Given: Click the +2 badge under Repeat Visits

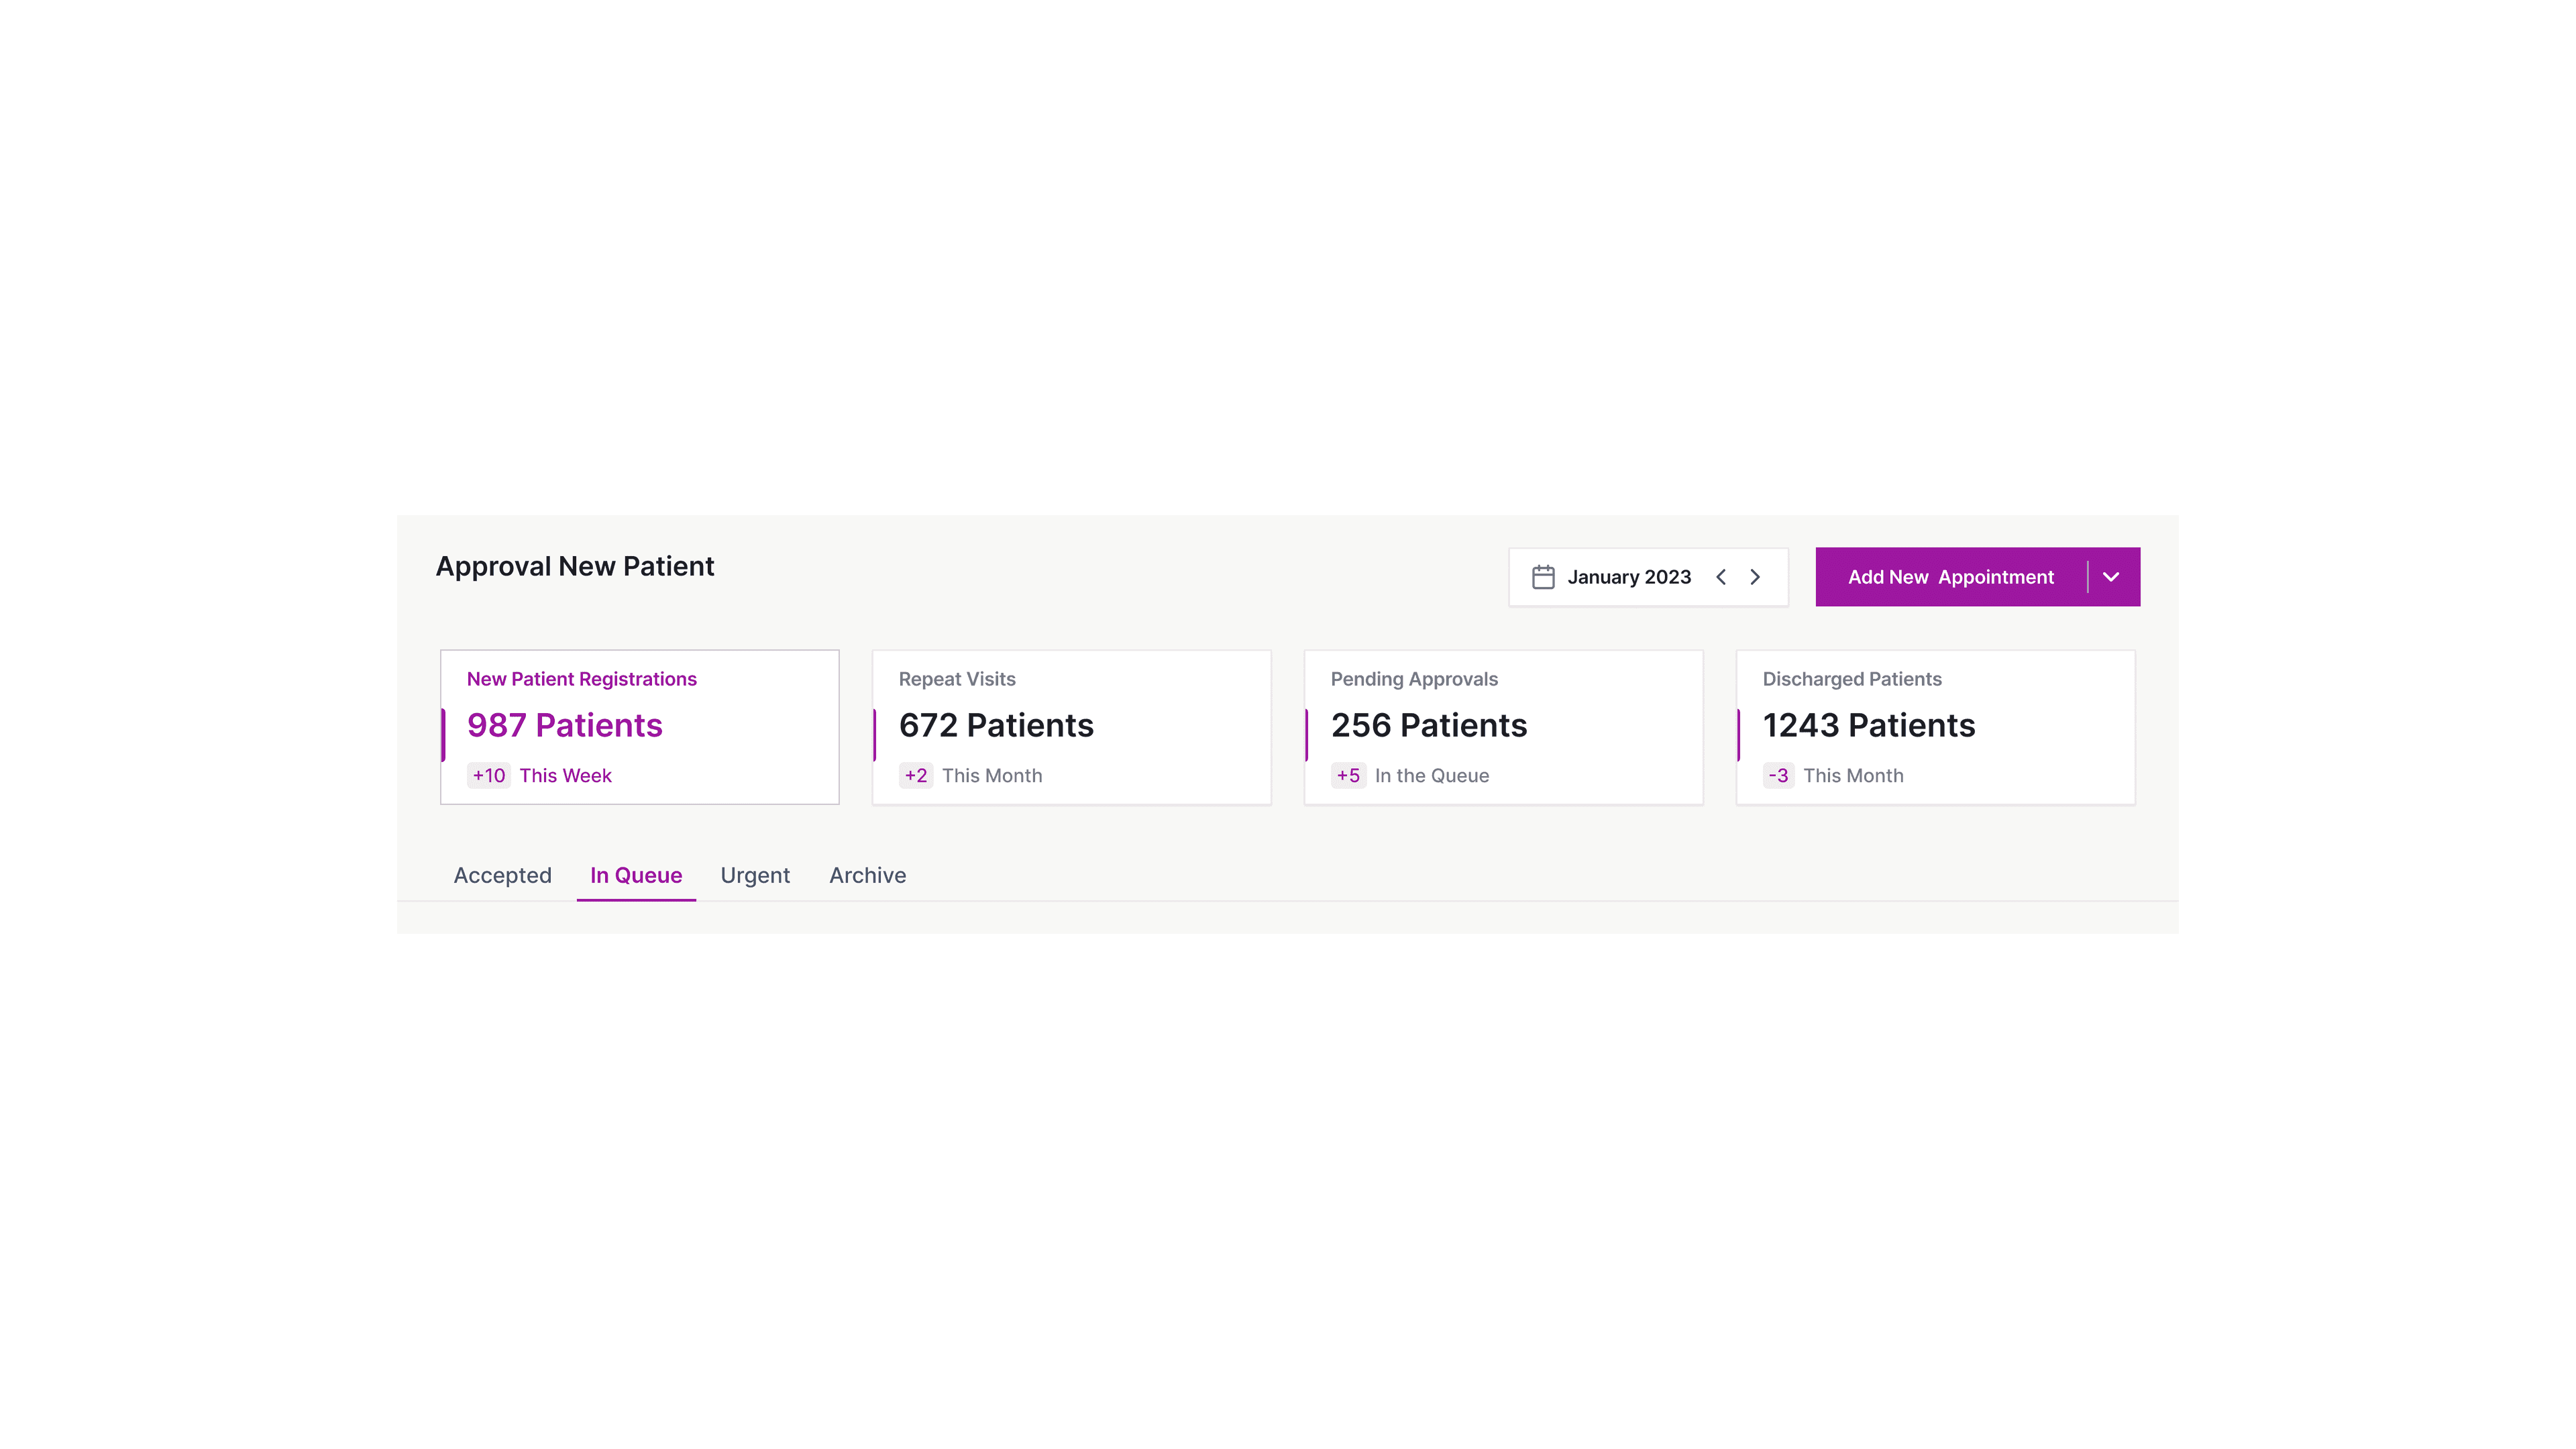Looking at the screenshot, I should click(916, 776).
